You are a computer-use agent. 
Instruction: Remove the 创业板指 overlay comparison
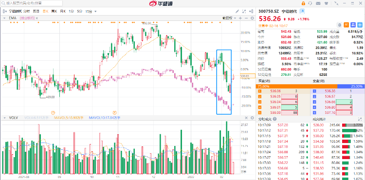[x=37, y=18]
